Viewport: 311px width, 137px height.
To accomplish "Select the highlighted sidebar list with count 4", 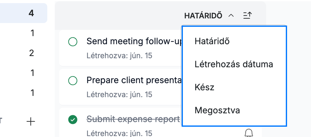I will 23,13.
